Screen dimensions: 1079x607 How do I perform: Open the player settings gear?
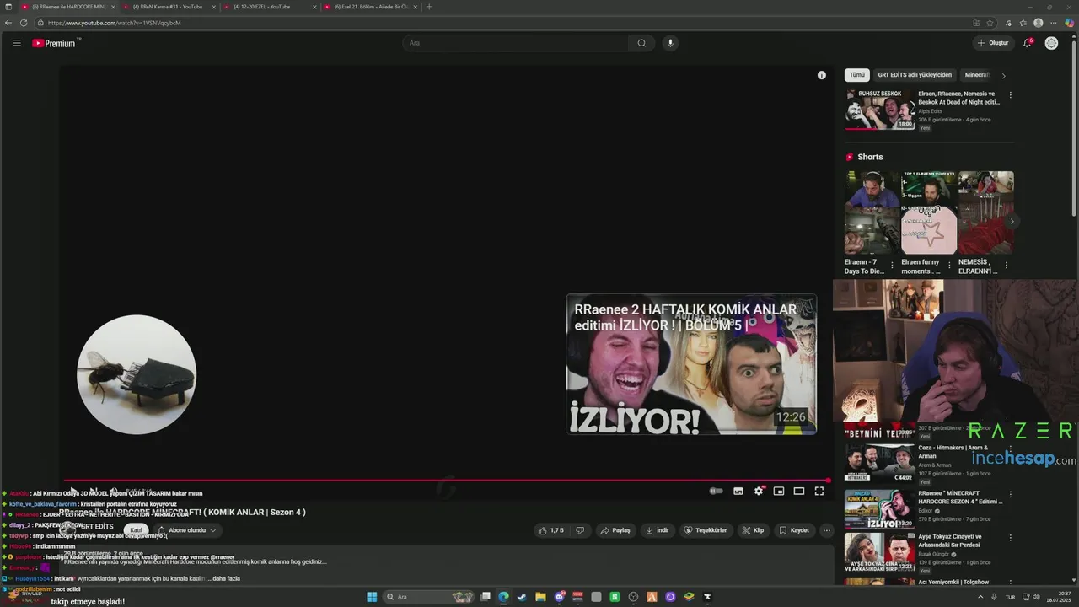(759, 491)
